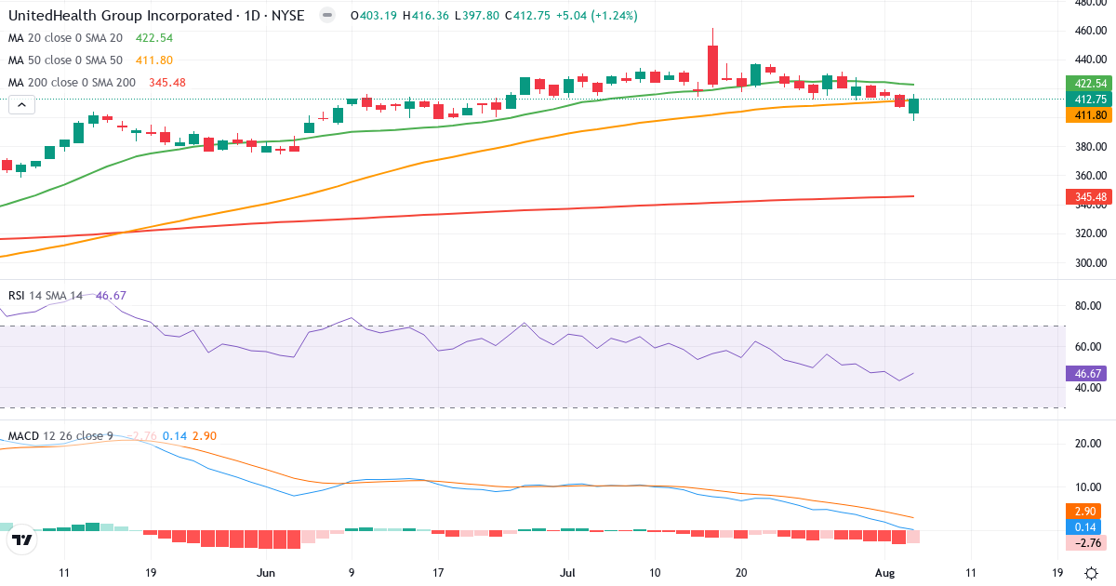Click the Jul label on the time axis
Image resolution: width=1116 pixels, height=586 pixels.
pyautogui.click(x=568, y=572)
